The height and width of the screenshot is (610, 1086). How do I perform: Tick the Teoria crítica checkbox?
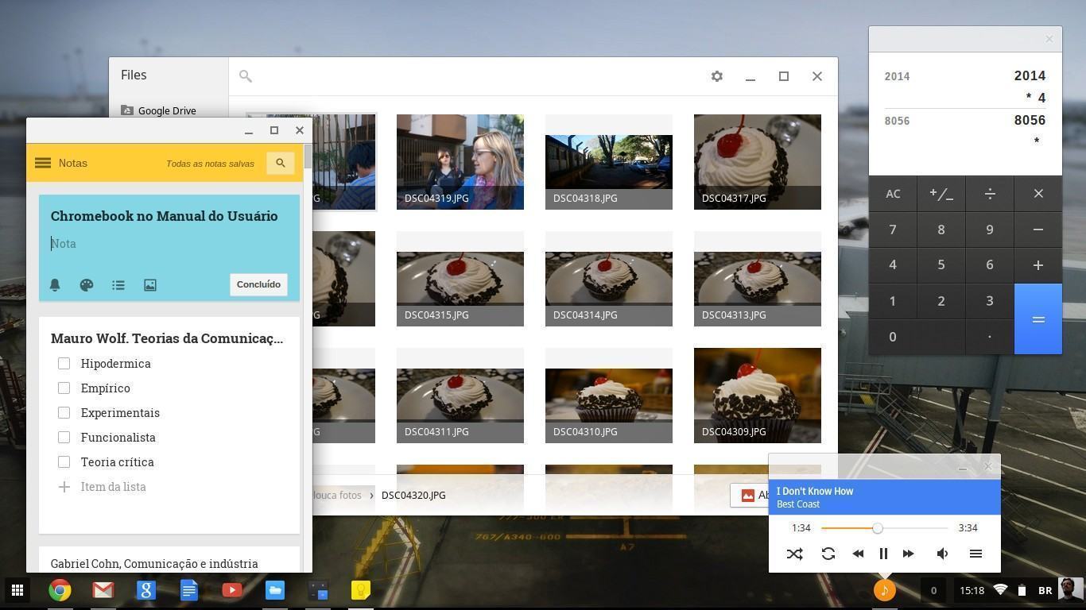point(64,461)
